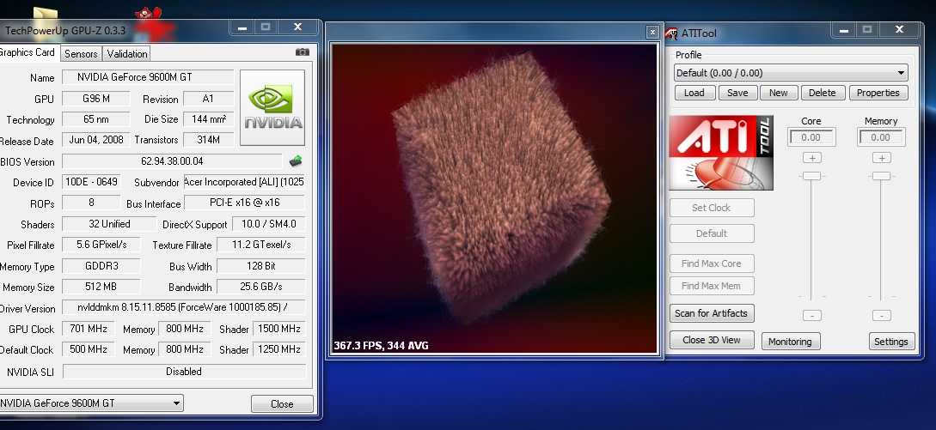Increase Core clock with plus button
Screen dimensions: 936x430
coord(812,158)
